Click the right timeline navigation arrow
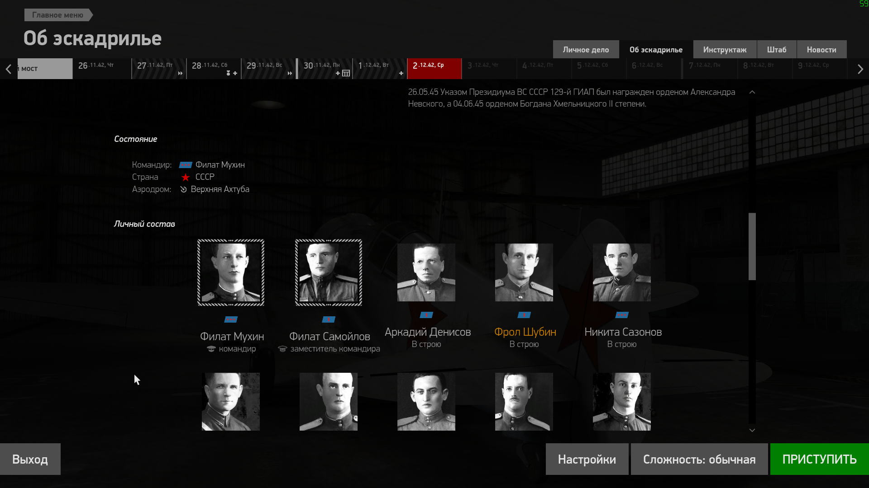The image size is (869, 488). click(860, 69)
